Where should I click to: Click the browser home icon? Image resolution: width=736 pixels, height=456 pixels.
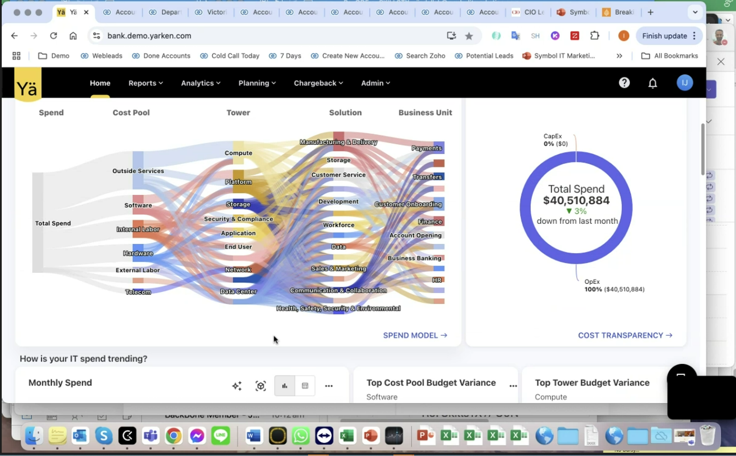73,36
